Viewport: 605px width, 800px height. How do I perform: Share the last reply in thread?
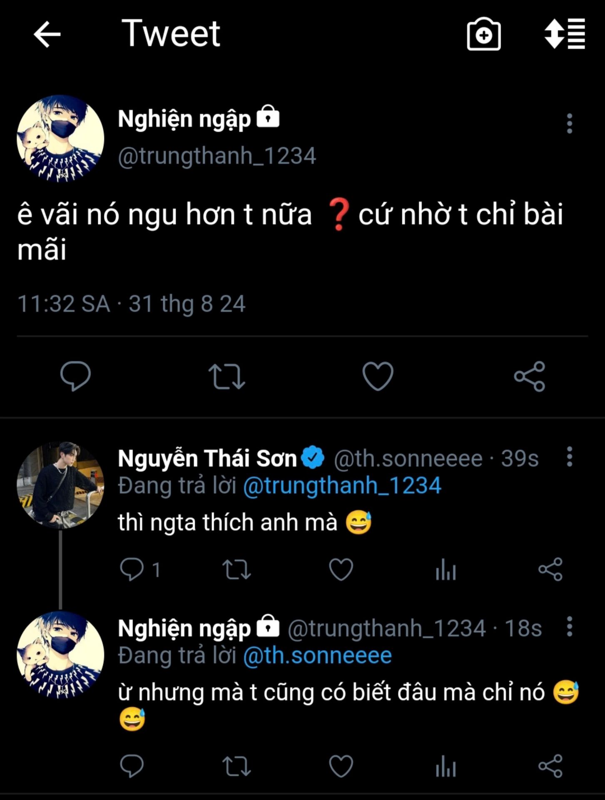(x=550, y=766)
